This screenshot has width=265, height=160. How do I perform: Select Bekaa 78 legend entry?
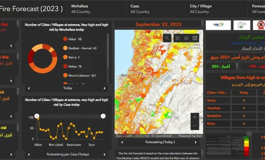tap(72, 66)
